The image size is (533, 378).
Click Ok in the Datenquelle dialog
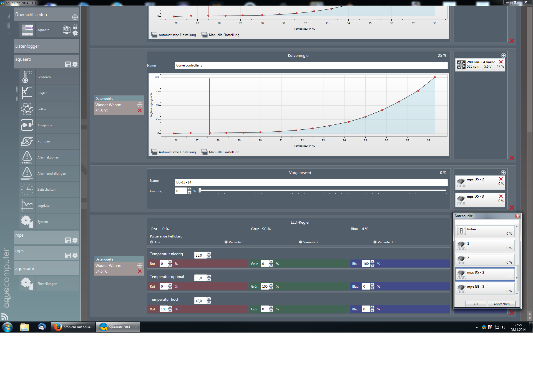(476, 304)
